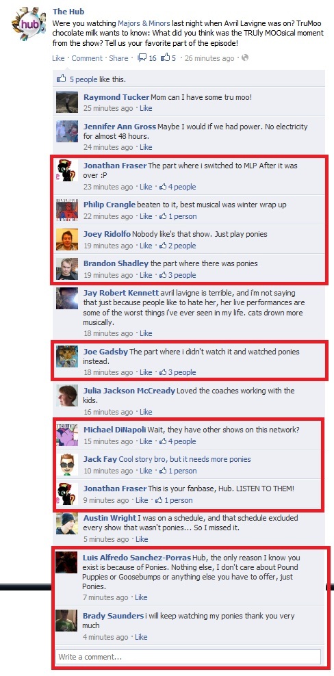
Task: Click the public globe privacy icon
Action: pyautogui.click(x=245, y=57)
